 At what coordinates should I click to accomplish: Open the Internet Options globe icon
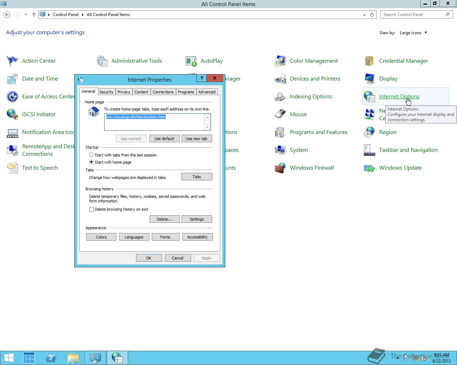(x=370, y=97)
